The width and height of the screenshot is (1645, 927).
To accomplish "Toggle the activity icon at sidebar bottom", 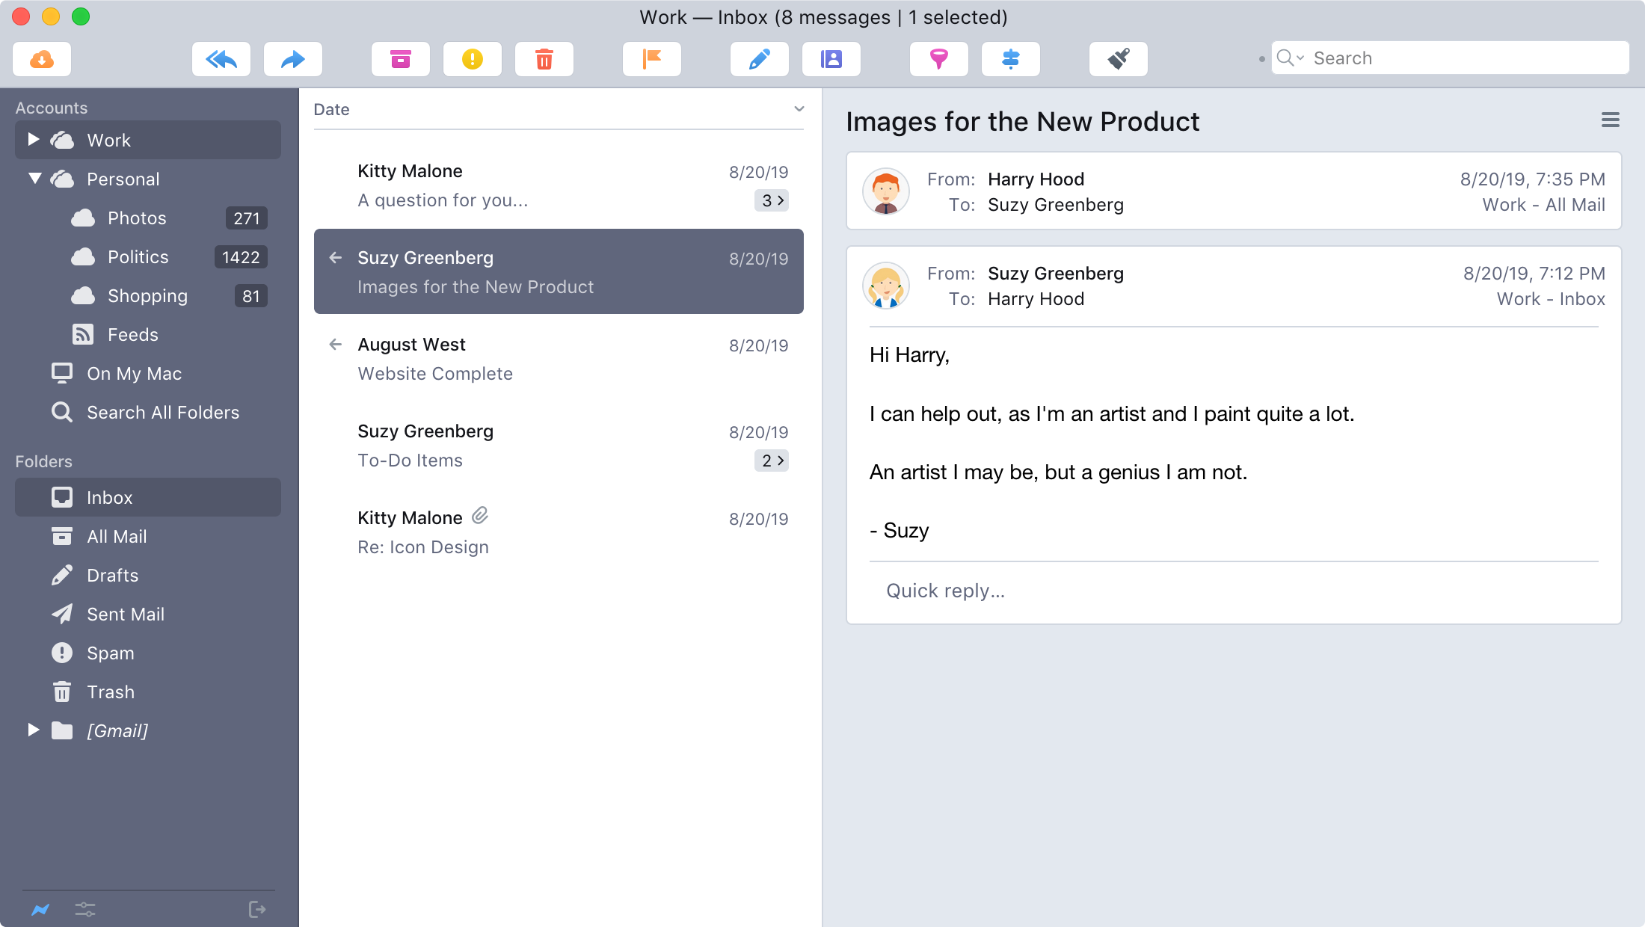I will click(x=40, y=909).
